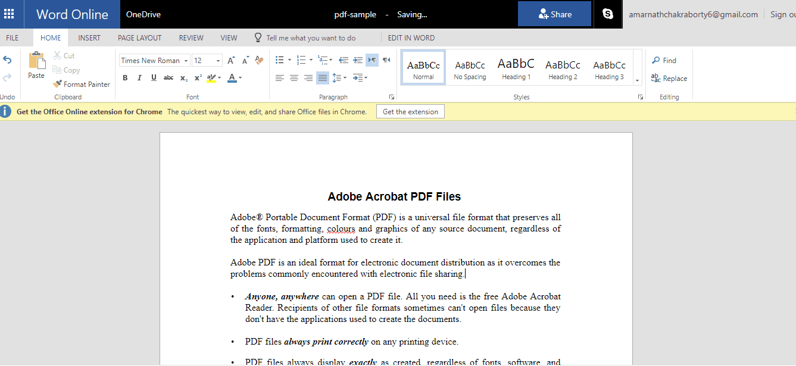Clear formatting with the eraser icon
Image resolution: width=796 pixels, height=366 pixels.
tap(259, 60)
